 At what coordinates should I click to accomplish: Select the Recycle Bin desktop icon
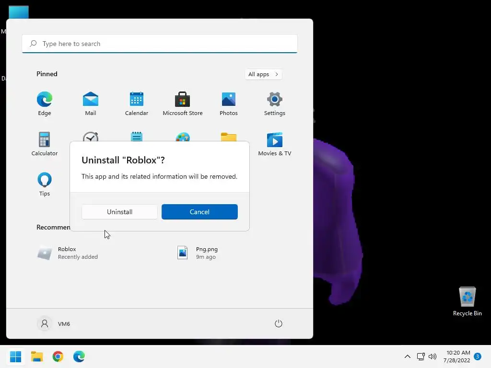(x=467, y=301)
